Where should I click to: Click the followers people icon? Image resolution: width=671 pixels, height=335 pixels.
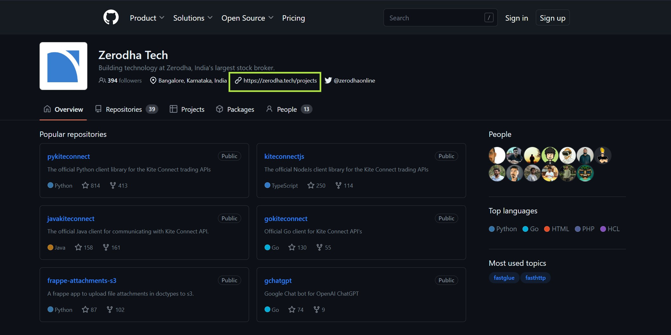[102, 80]
